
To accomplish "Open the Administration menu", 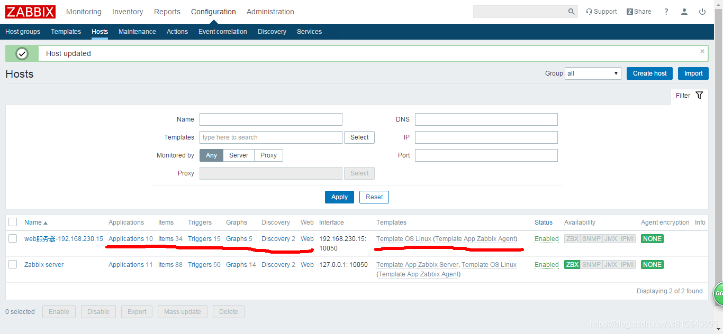I will [270, 12].
